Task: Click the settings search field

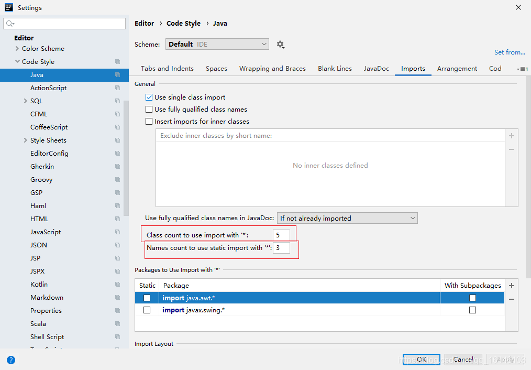Action: click(x=64, y=24)
